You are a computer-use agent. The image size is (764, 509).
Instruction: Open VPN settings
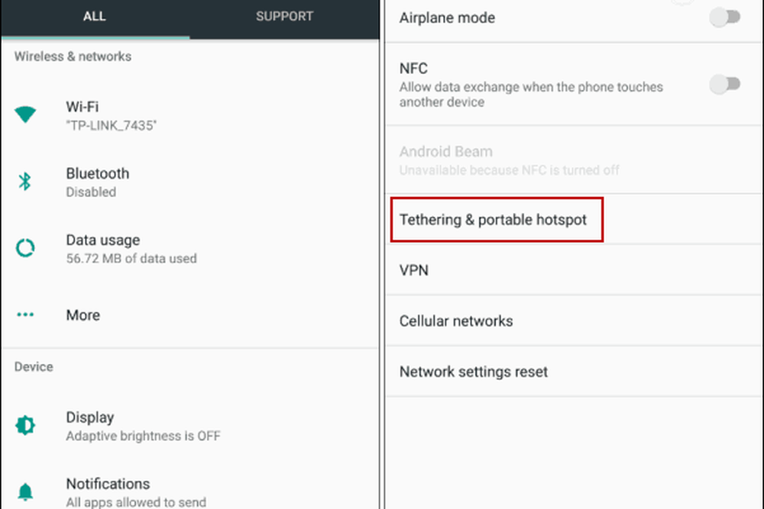pos(414,270)
